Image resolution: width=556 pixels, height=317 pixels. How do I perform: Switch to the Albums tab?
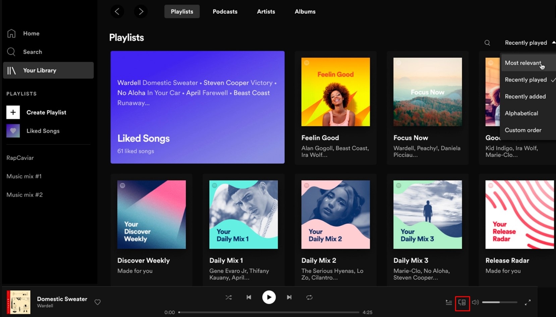[304, 11]
